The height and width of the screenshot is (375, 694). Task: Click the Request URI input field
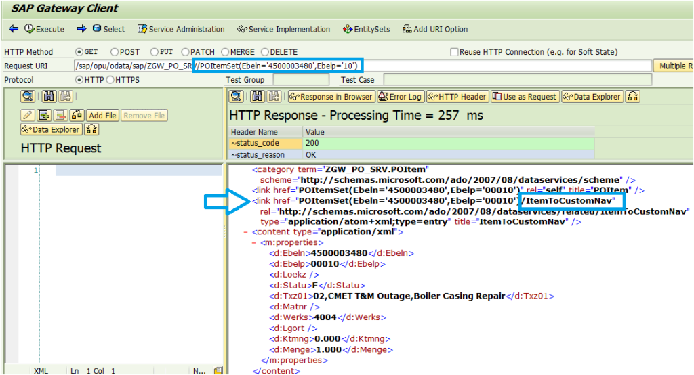363,66
